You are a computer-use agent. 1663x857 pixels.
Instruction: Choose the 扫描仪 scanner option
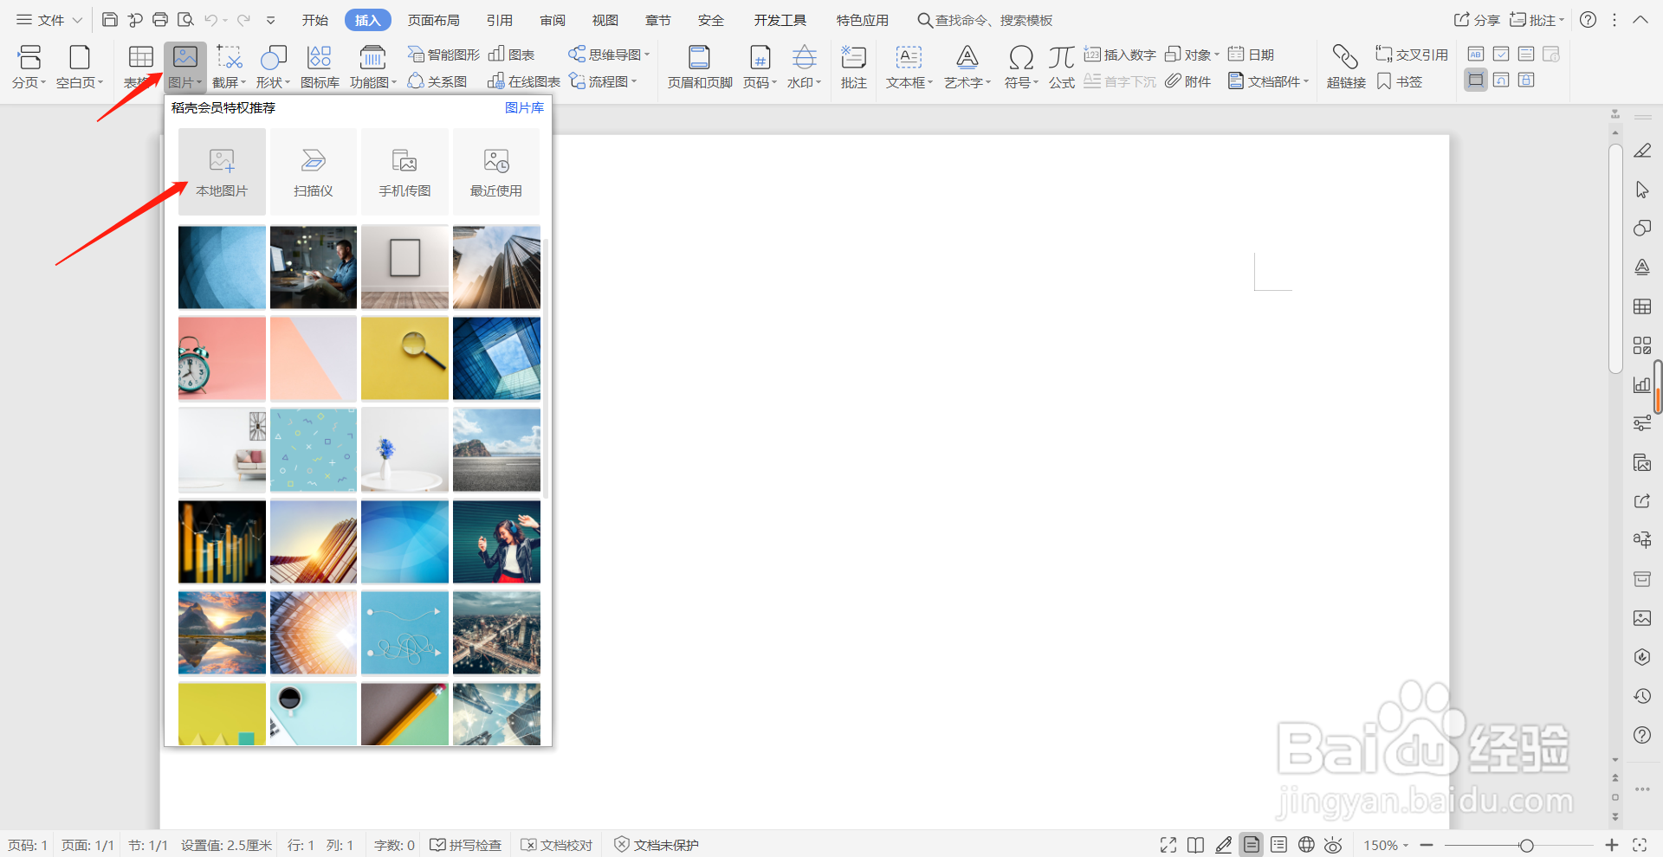tap(314, 171)
